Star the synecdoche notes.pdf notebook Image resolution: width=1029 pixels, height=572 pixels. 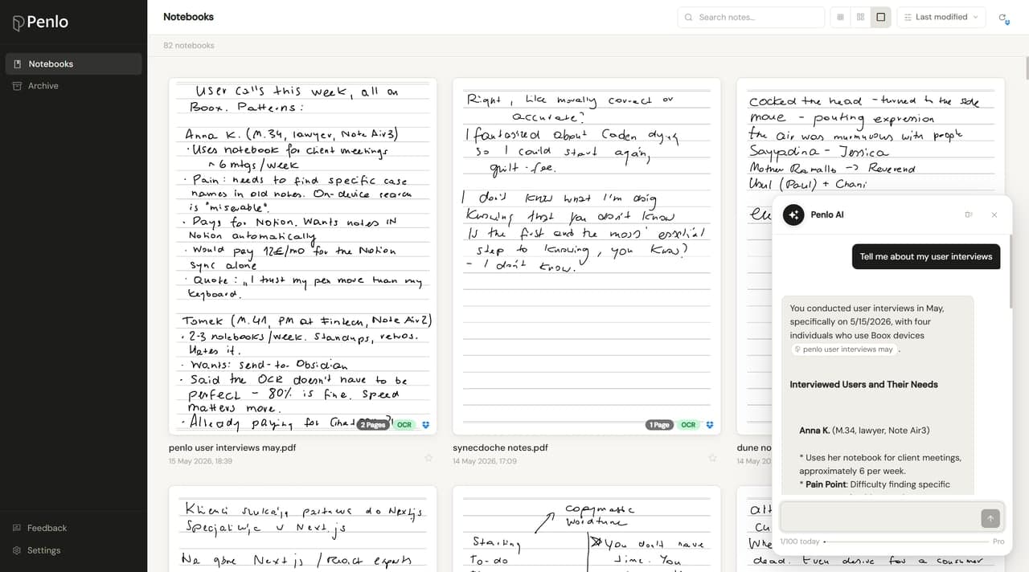(712, 458)
